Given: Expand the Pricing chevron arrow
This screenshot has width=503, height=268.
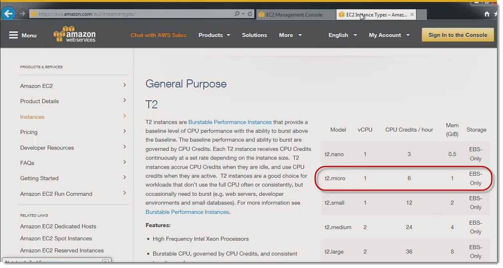Looking at the screenshot, I should pos(125,131).
